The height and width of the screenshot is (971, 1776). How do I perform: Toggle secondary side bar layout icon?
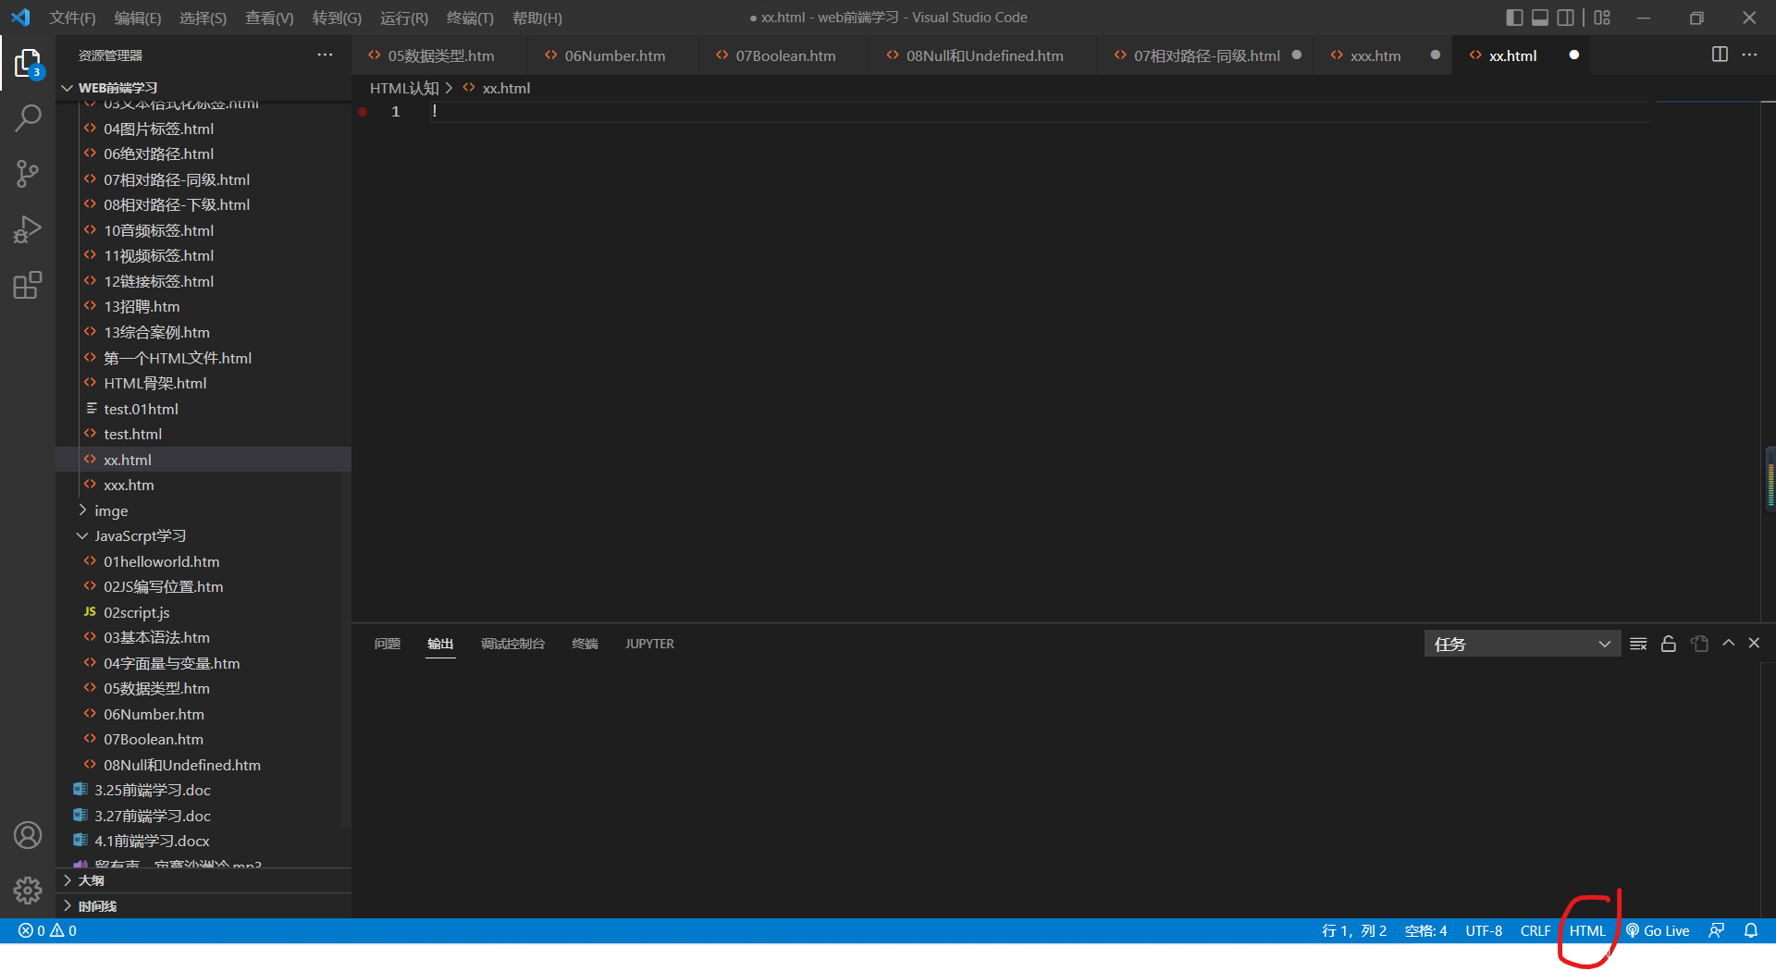point(1565,18)
